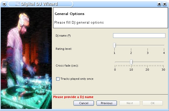
Task: Click the Cross fade slider thumb
Action: point(131,62)
